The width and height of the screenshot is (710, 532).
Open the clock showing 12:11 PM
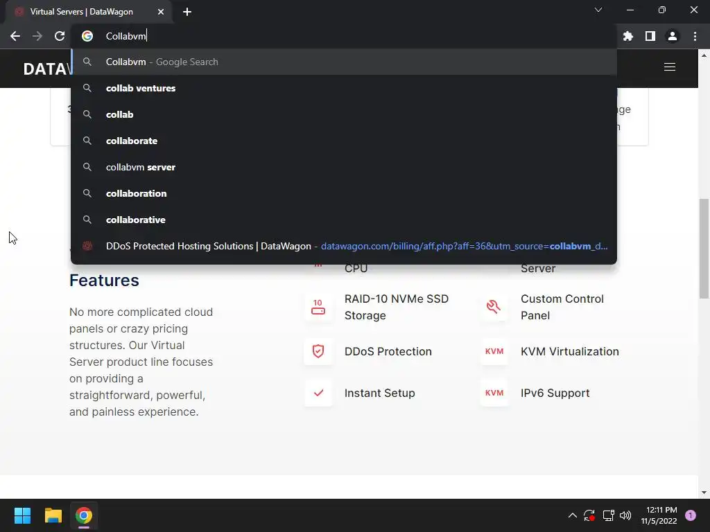tap(659, 515)
